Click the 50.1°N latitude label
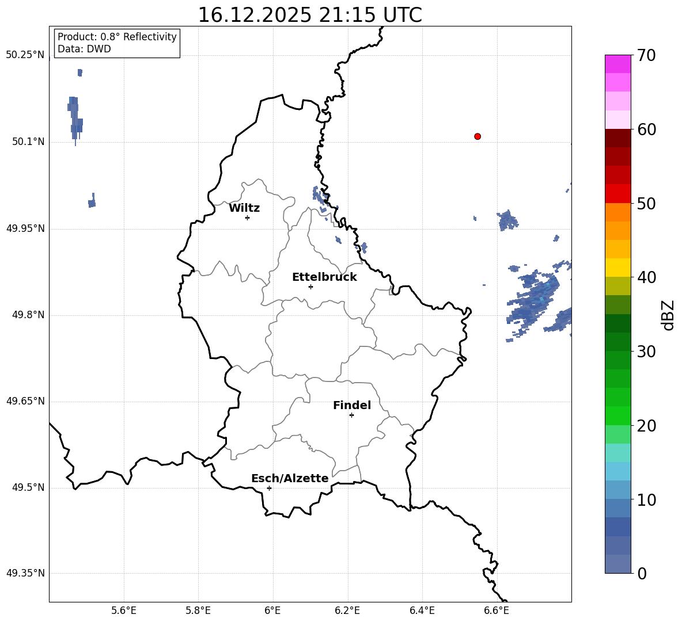The image size is (682, 622). coord(28,142)
